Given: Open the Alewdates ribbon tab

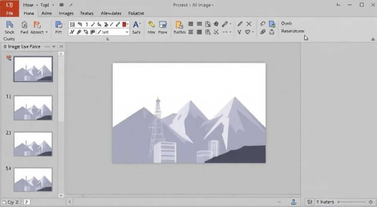Looking at the screenshot, I should click(111, 14).
